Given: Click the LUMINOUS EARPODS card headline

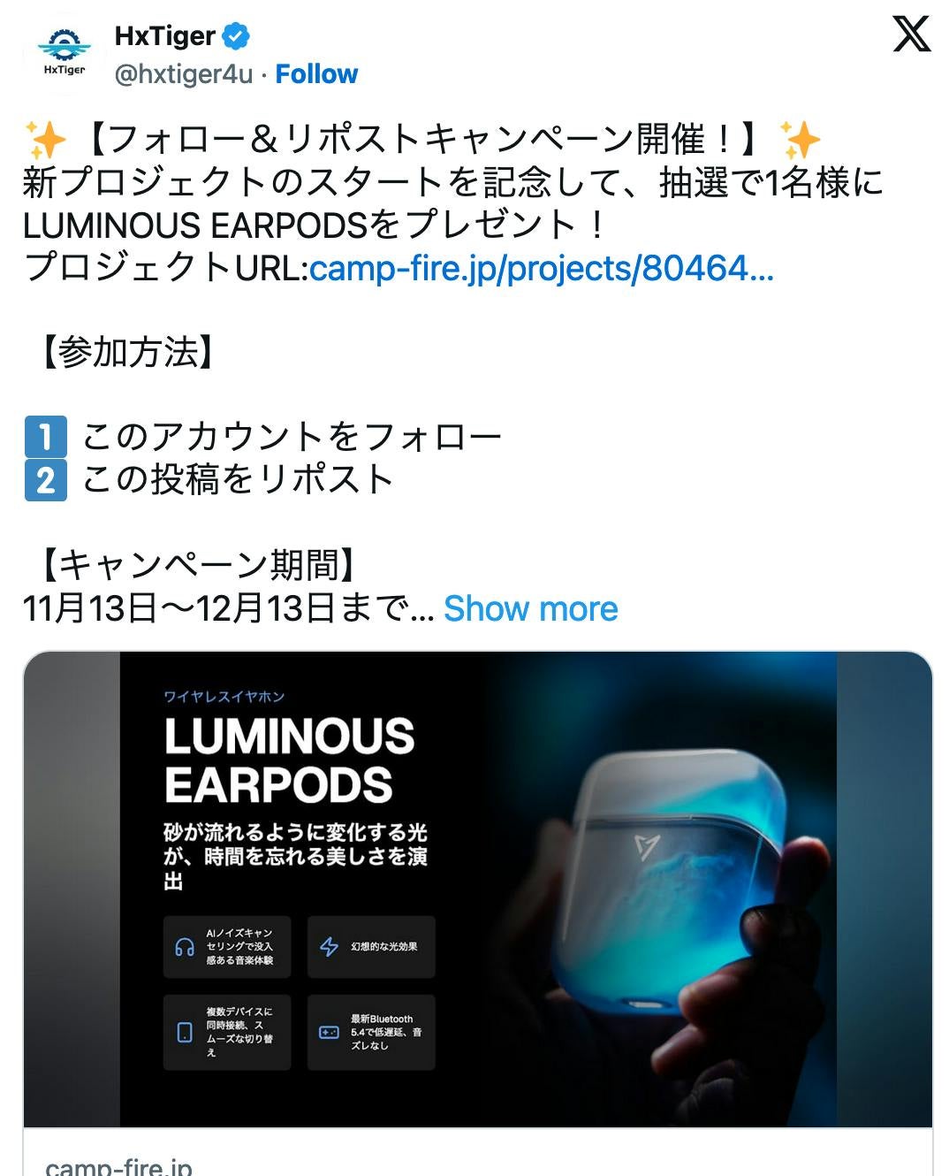Looking at the screenshot, I should [289, 760].
